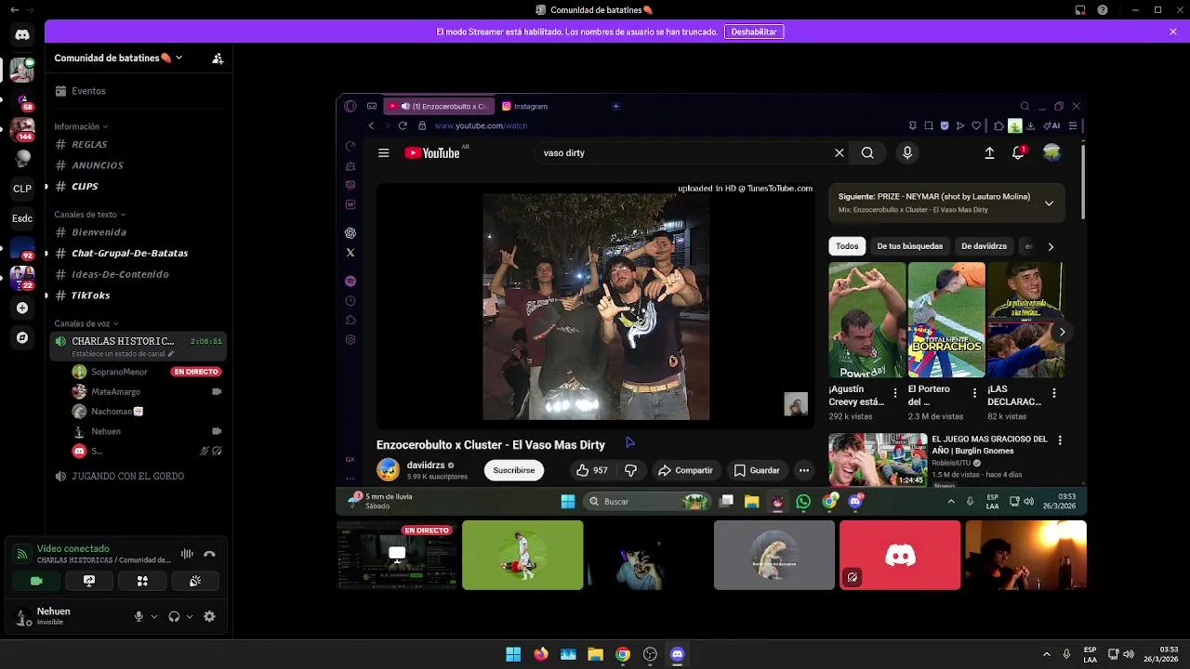The image size is (1190, 669).
Task: Open Discord direct messages home icon
Action: (22, 34)
